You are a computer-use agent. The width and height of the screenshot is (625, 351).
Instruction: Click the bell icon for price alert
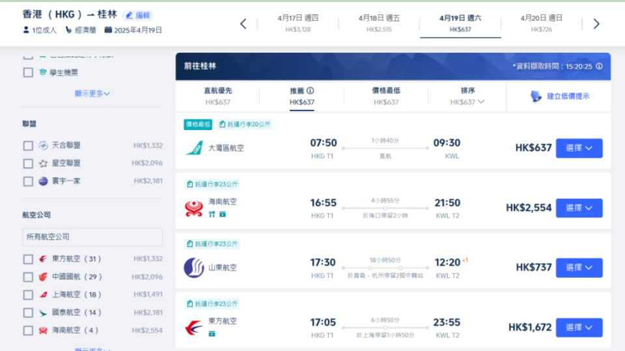coord(536,96)
